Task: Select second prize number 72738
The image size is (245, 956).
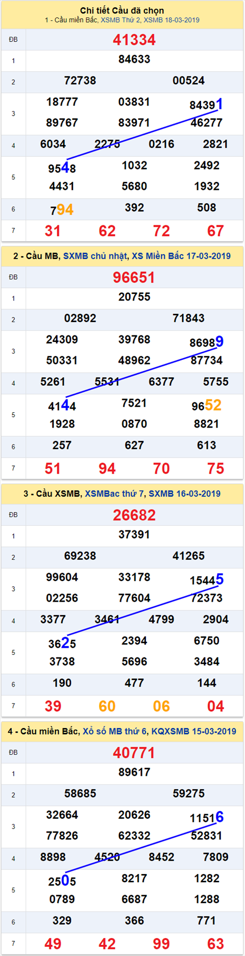Action: click(80, 81)
